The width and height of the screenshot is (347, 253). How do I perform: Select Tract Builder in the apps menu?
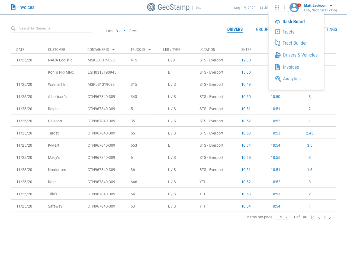pyautogui.click(x=294, y=43)
